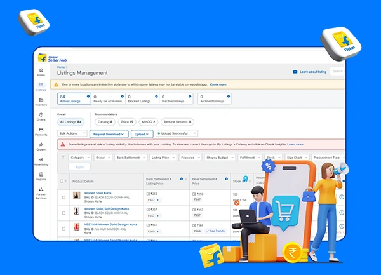Click the info icon on Blocked Listings
The width and height of the screenshot is (381, 275).
156,96
